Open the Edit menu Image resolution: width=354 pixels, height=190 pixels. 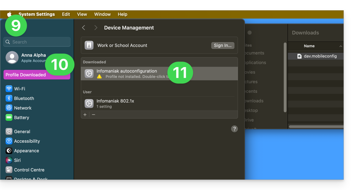[x=66, y=14]
